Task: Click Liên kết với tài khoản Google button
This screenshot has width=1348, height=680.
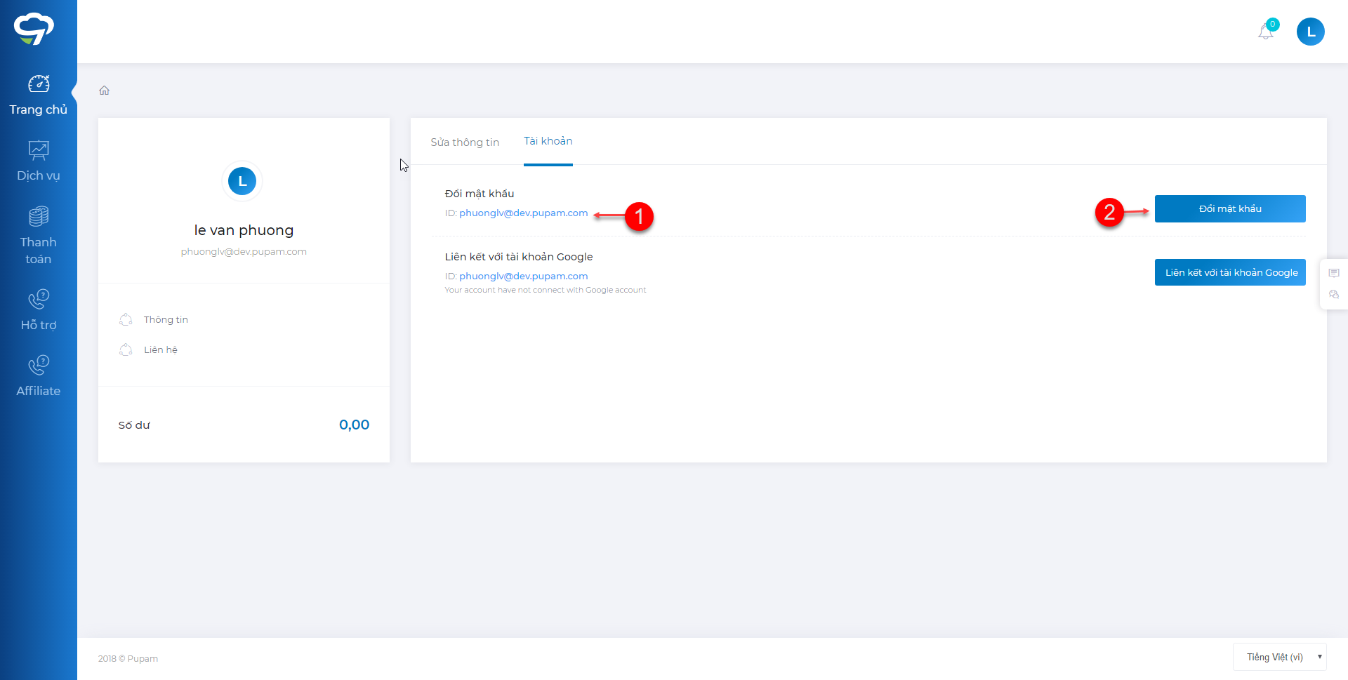Action: pyautogui.click(x=1230, y=272)
